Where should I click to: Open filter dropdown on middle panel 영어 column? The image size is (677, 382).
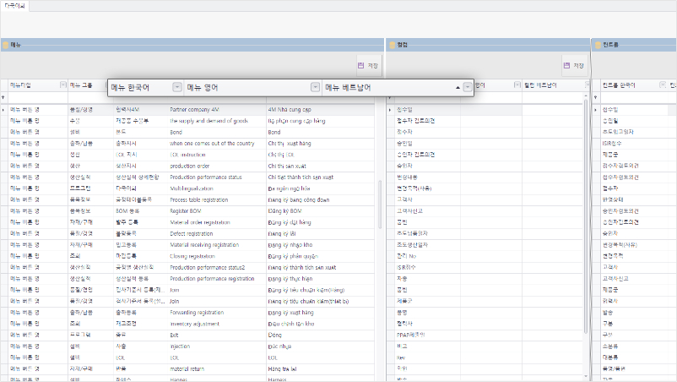pos(517,85)
